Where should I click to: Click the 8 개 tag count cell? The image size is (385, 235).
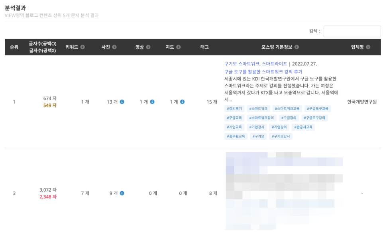pos(213,193)
